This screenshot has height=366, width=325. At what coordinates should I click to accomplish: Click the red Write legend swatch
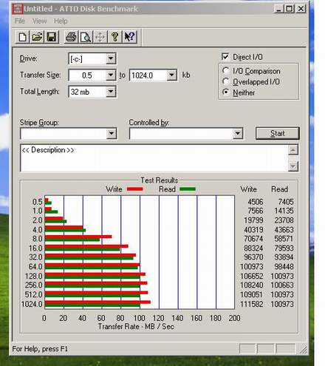[x=134, y=189]
